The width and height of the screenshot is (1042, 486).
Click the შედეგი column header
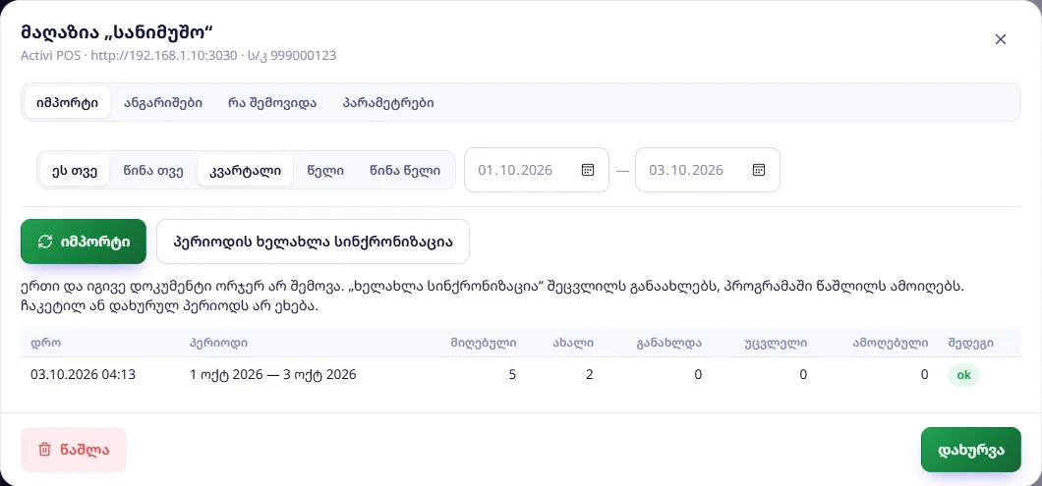[971, 343]
